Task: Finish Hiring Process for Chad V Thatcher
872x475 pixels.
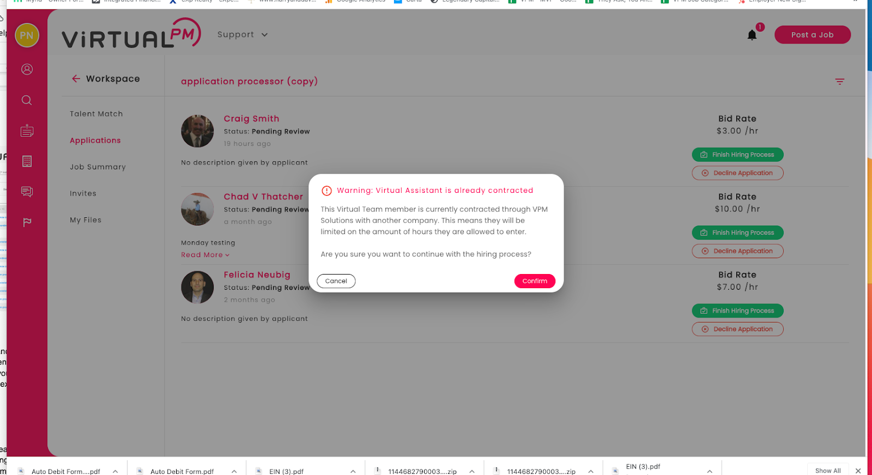Action: (x=737, y=233)
